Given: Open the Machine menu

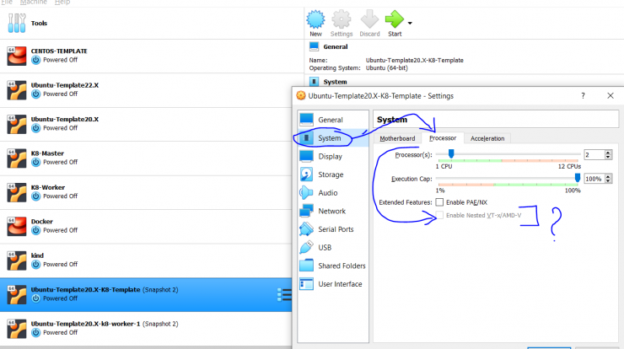Looking at the screenshot, I should click(34, 2).
